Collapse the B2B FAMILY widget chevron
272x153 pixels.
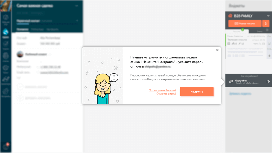click(268, 16)
